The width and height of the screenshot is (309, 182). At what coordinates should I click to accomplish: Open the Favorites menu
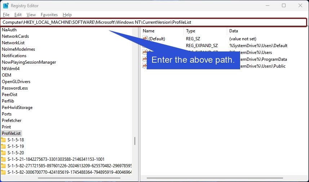49,15
